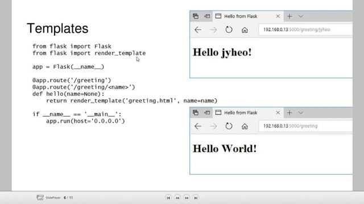Select Hello from Flask tab in top browser
The height and width of the screenshot is (204, 364).
coord(248,16)
